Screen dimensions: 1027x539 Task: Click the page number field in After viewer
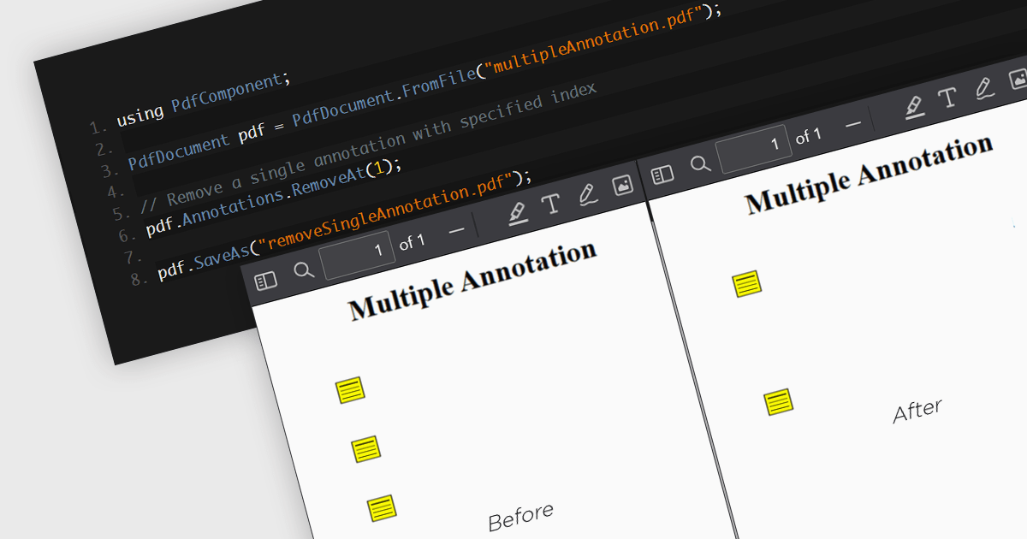754,147
